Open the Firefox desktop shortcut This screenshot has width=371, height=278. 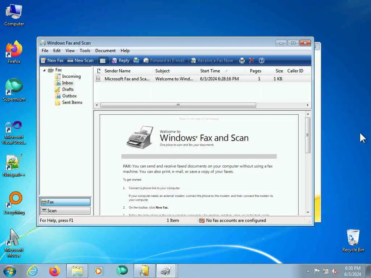click(14, 52)
